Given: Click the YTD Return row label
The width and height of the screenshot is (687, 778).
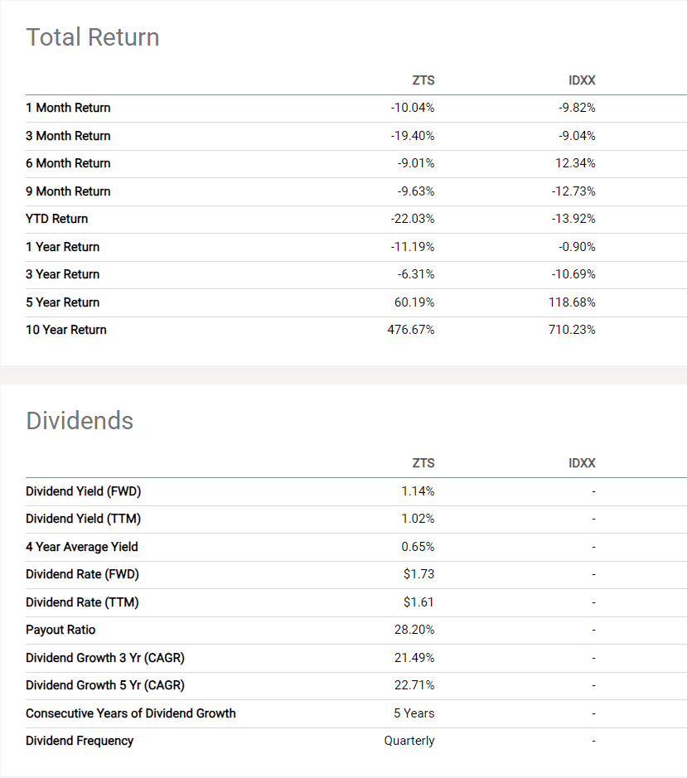Looking at the screenshot, I should (x=56, y=219).
